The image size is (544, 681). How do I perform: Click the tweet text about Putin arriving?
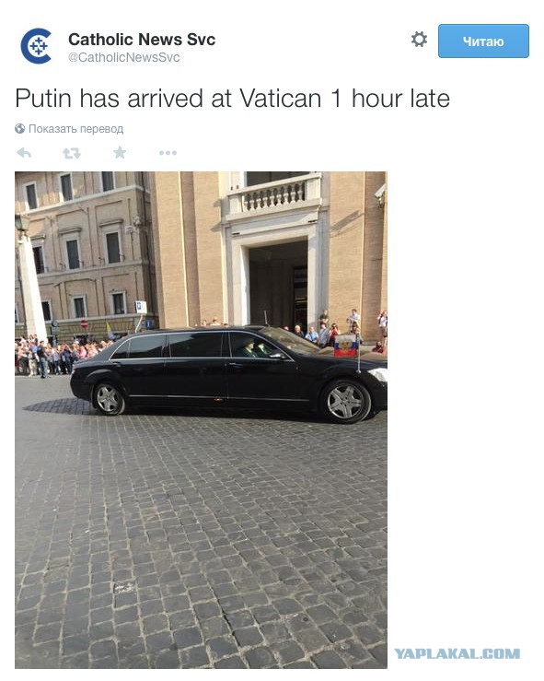(x=232, y=99)
